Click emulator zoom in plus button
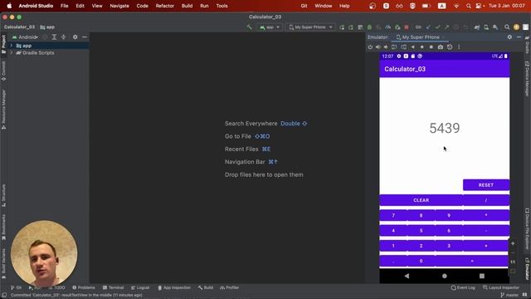The width and height of the screenshot is (531, 299). pyautogui.click(x=513, y=243)
